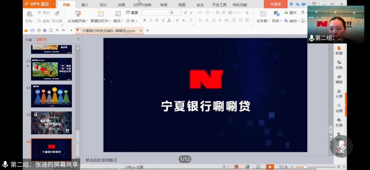370x170 pixels.
Task: Open the 大纲 outline panel tab
Action: click(28, 40)
